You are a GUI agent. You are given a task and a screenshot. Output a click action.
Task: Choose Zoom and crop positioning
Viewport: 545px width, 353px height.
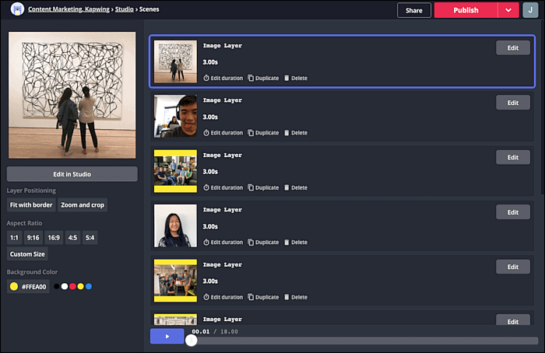coord(83,205)
